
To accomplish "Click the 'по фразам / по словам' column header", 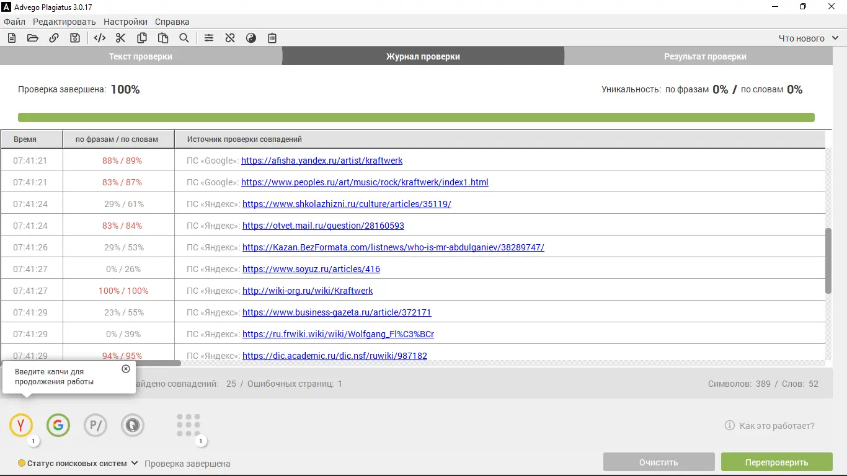I will click(x=118, y=139).
